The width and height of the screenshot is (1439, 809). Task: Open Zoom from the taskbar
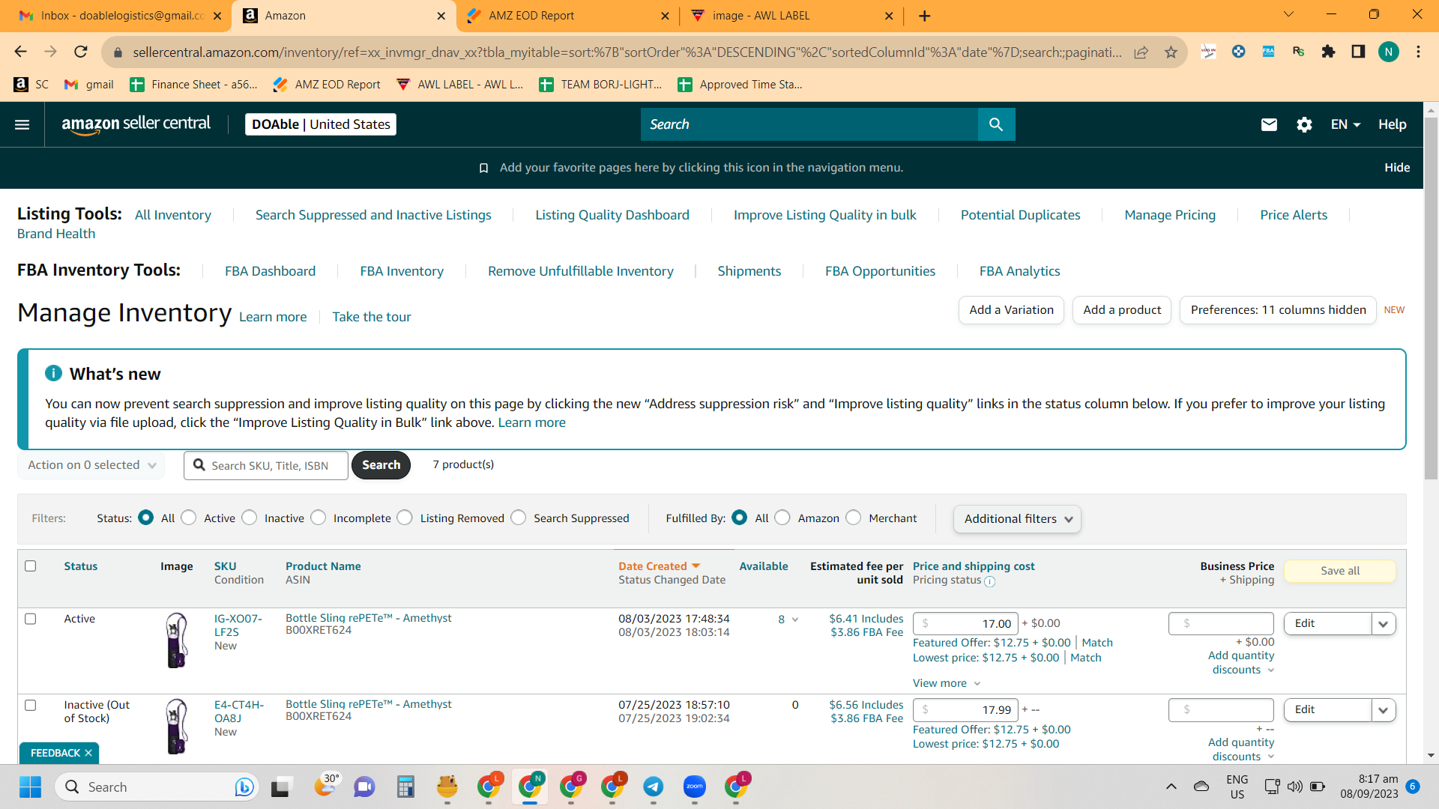pyautogui.click(x=695, y=787)
